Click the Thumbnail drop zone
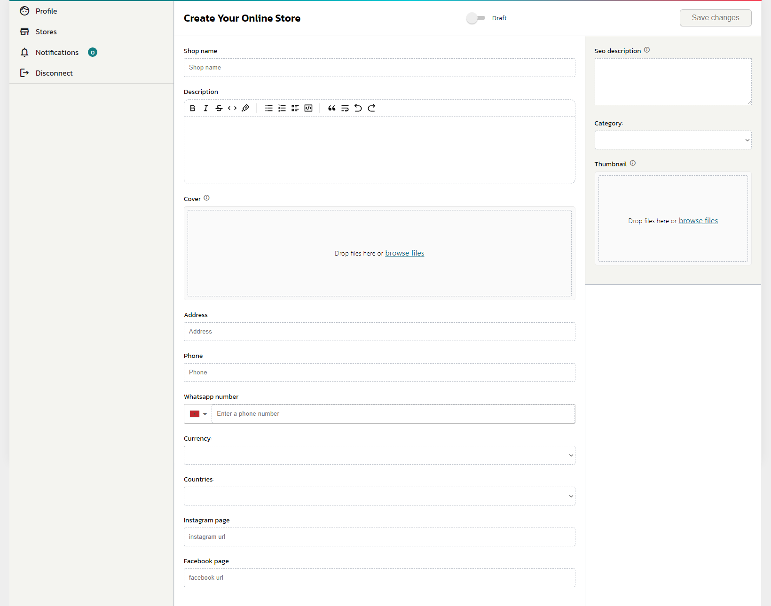Screen dimensions: 771x606 pyautogui.click(x=673, y=218)
